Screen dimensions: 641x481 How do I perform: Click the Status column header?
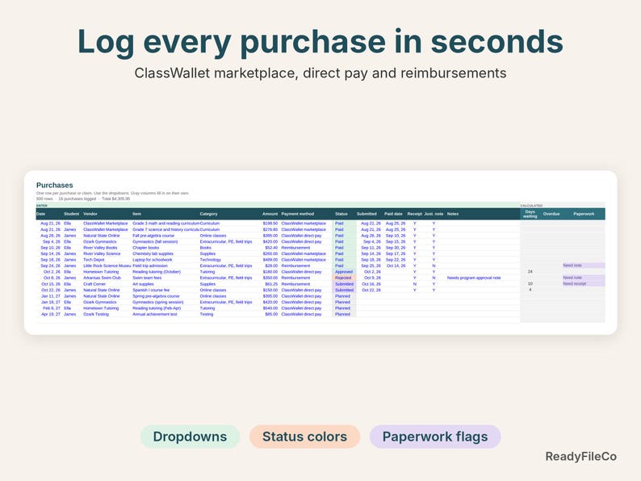click(x=341, y=214)
